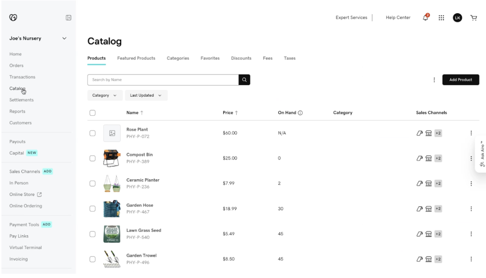Image resolution: width=486 pixels, height=278 pixels.
Task: Sort products by Price column
Action: tap(230, 113)
